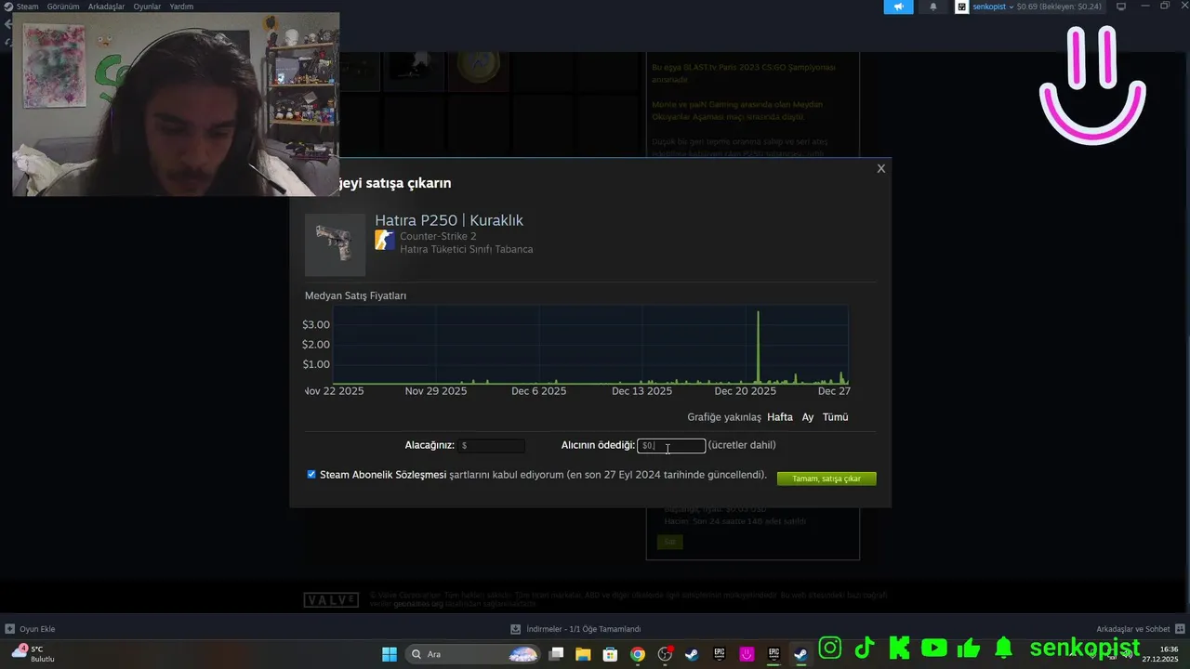Zoom graph to Ay
The image size is (1190, 669).
[x=808, y=417]
